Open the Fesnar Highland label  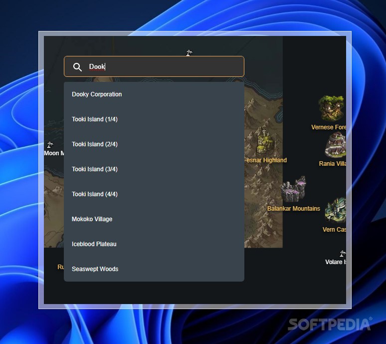pos(265,160)
